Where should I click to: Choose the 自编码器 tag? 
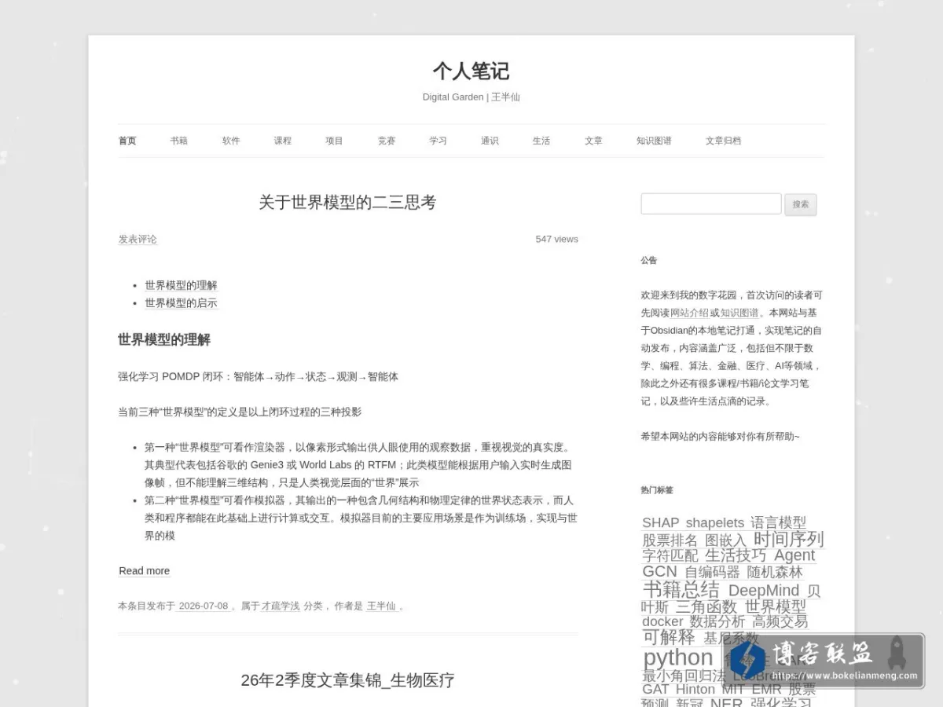point(712,572)
